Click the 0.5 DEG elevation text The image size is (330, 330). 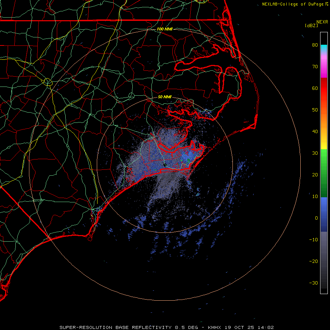[x=186, y=327]
